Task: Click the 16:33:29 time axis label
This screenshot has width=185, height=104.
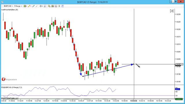Action: [168, 101]
